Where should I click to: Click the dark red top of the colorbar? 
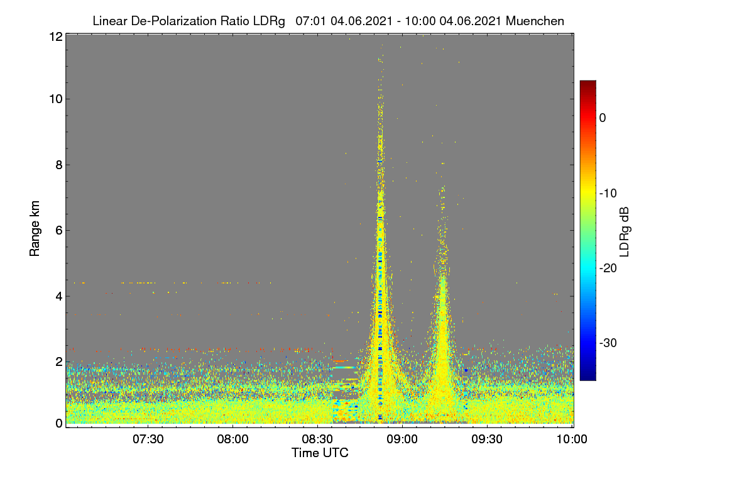tap(587, 85)
